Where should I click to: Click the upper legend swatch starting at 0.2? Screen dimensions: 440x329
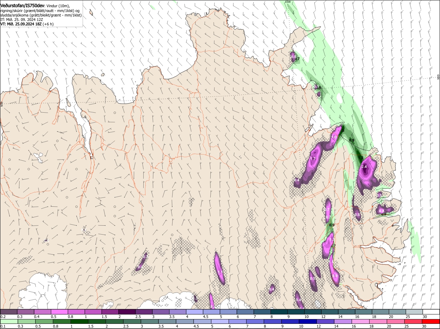(x=9, y=311)
